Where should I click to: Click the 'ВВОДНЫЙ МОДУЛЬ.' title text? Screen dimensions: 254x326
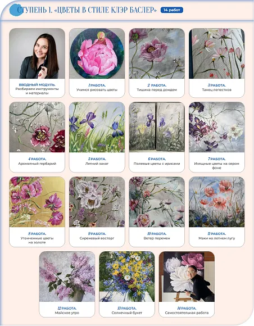click(37, 85)
